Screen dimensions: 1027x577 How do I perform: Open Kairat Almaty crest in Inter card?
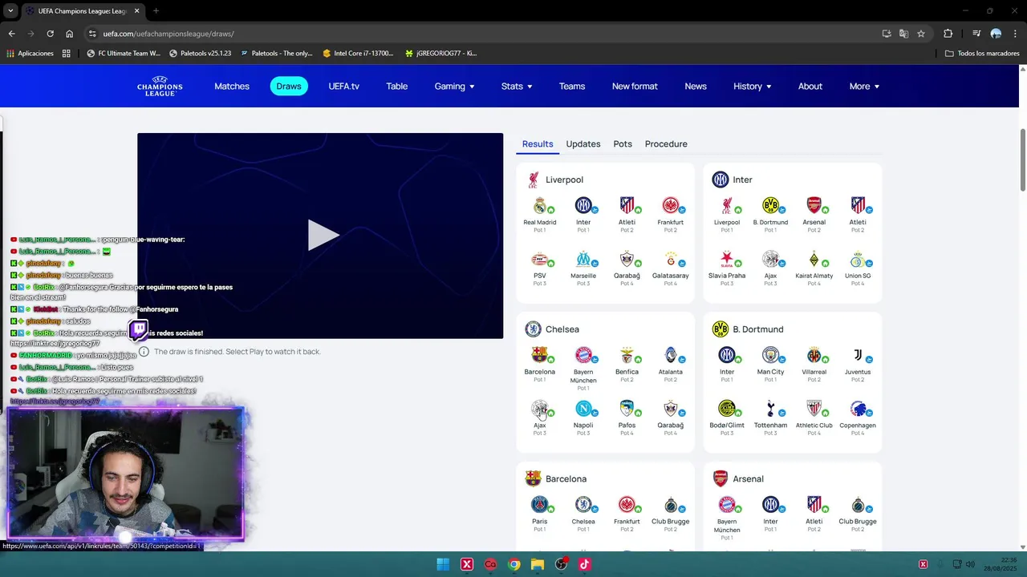(x=814, y=259)
